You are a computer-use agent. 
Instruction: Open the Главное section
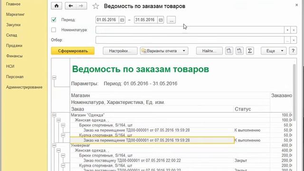13,4
